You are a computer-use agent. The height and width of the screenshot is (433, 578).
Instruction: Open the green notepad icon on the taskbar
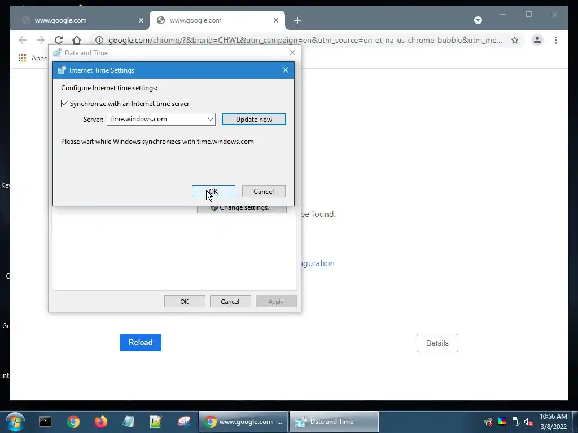[156, 422]
